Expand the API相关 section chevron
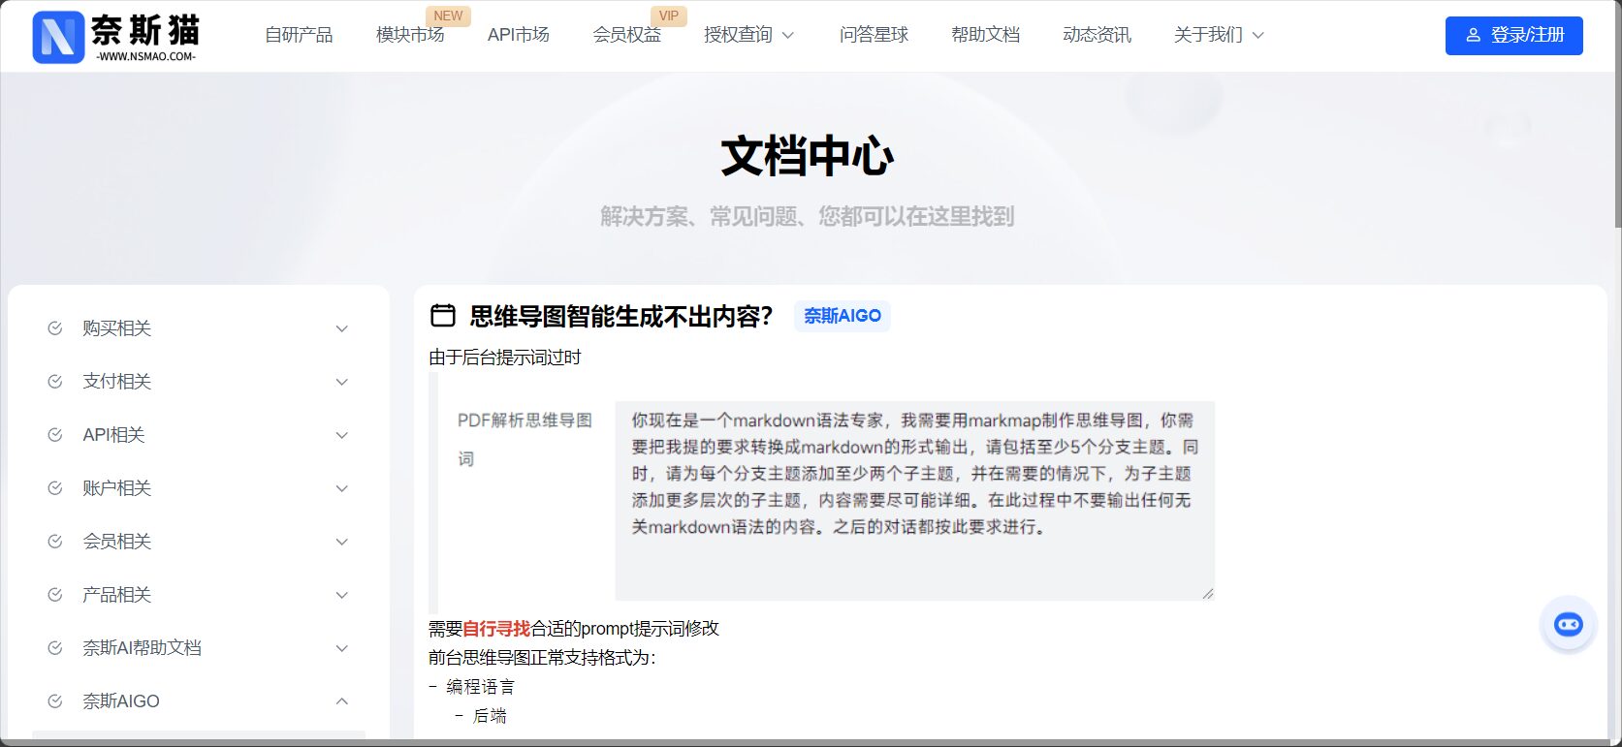The width and height of the screenshot is (1622, 747). (341, 435)
